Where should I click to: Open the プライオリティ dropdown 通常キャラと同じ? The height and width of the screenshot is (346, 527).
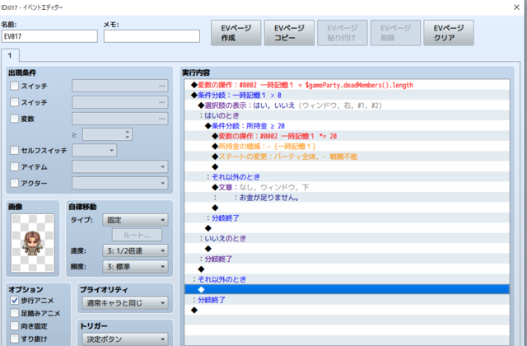[125, 303]
